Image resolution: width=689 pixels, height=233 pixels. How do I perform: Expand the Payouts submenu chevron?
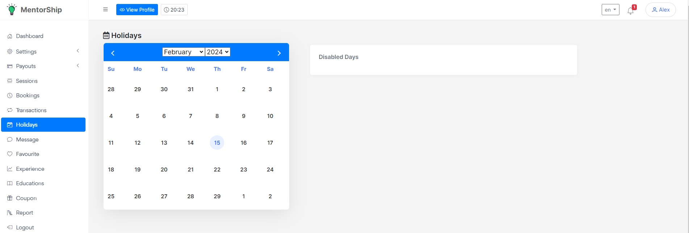click(x=78, y=66)
